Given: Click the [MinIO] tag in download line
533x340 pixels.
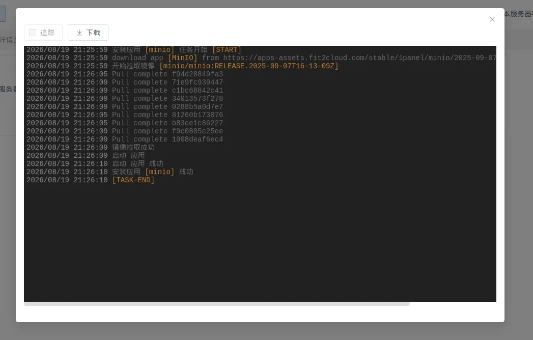Looking at the screenshot, I should tap(183, 58).
